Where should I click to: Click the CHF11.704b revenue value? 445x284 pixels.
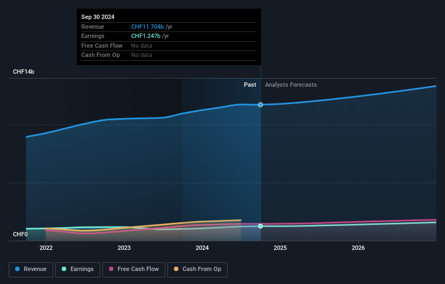147,27
